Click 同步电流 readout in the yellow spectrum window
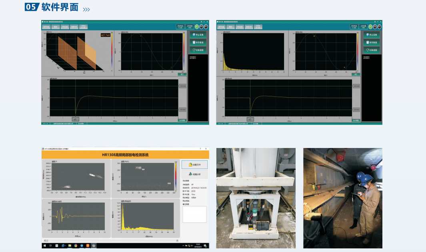Image resolution: width=426 pixels, height=252 pixels. coord(354,27)
